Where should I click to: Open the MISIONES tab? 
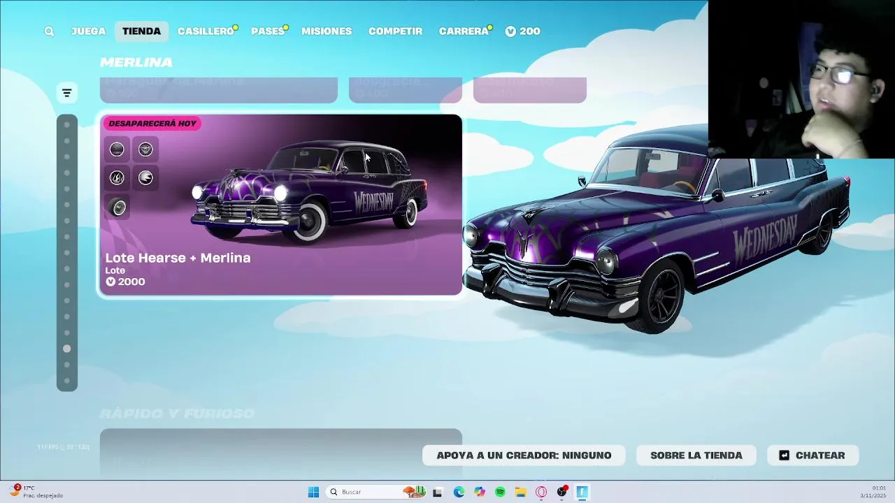pyautogui.click(x=327, y=31)
